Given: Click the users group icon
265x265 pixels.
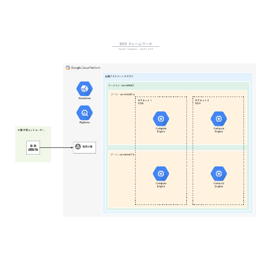Looking at the screenshot, I should 33,147.
